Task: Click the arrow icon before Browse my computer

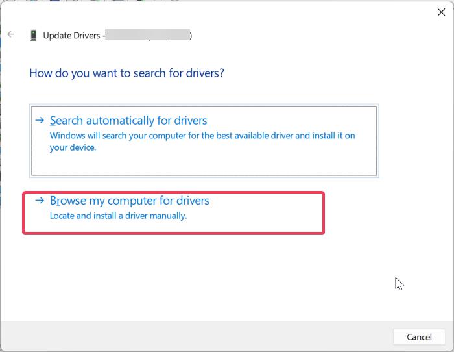Action: pyautogui.click(x=40, y=201)
